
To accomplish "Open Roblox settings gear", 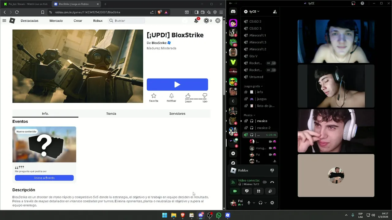I will pyautogui.click(x=218, y=20).
